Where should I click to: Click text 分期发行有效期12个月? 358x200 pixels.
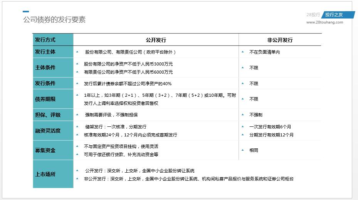(271, 135)
